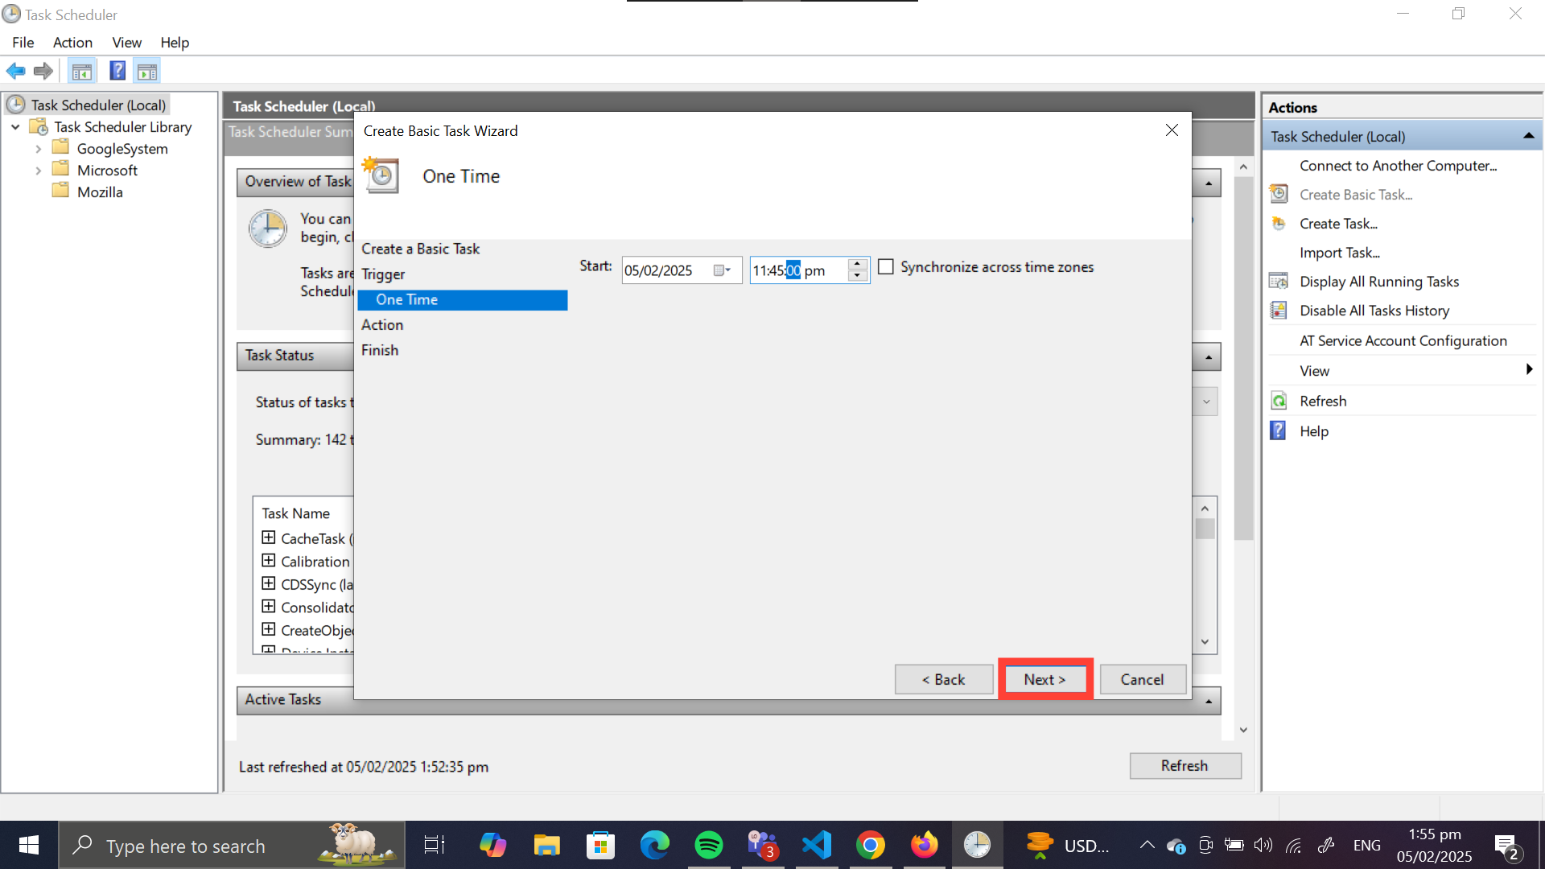
Task: Open the start date calendar dropdown
Action: click(722, 270)
